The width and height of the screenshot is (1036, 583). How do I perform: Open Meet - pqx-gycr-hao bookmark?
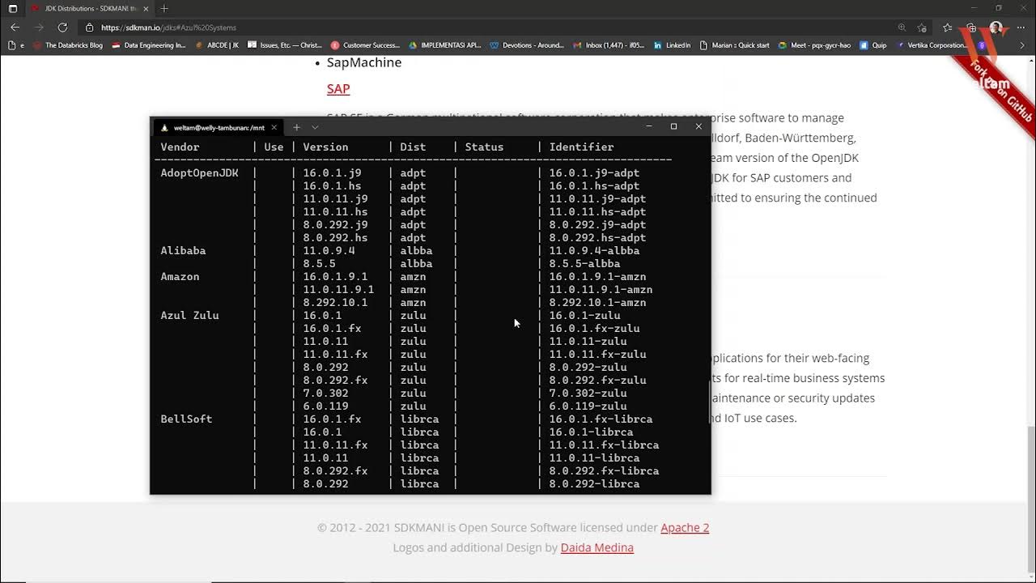click(x=814, y=45)
